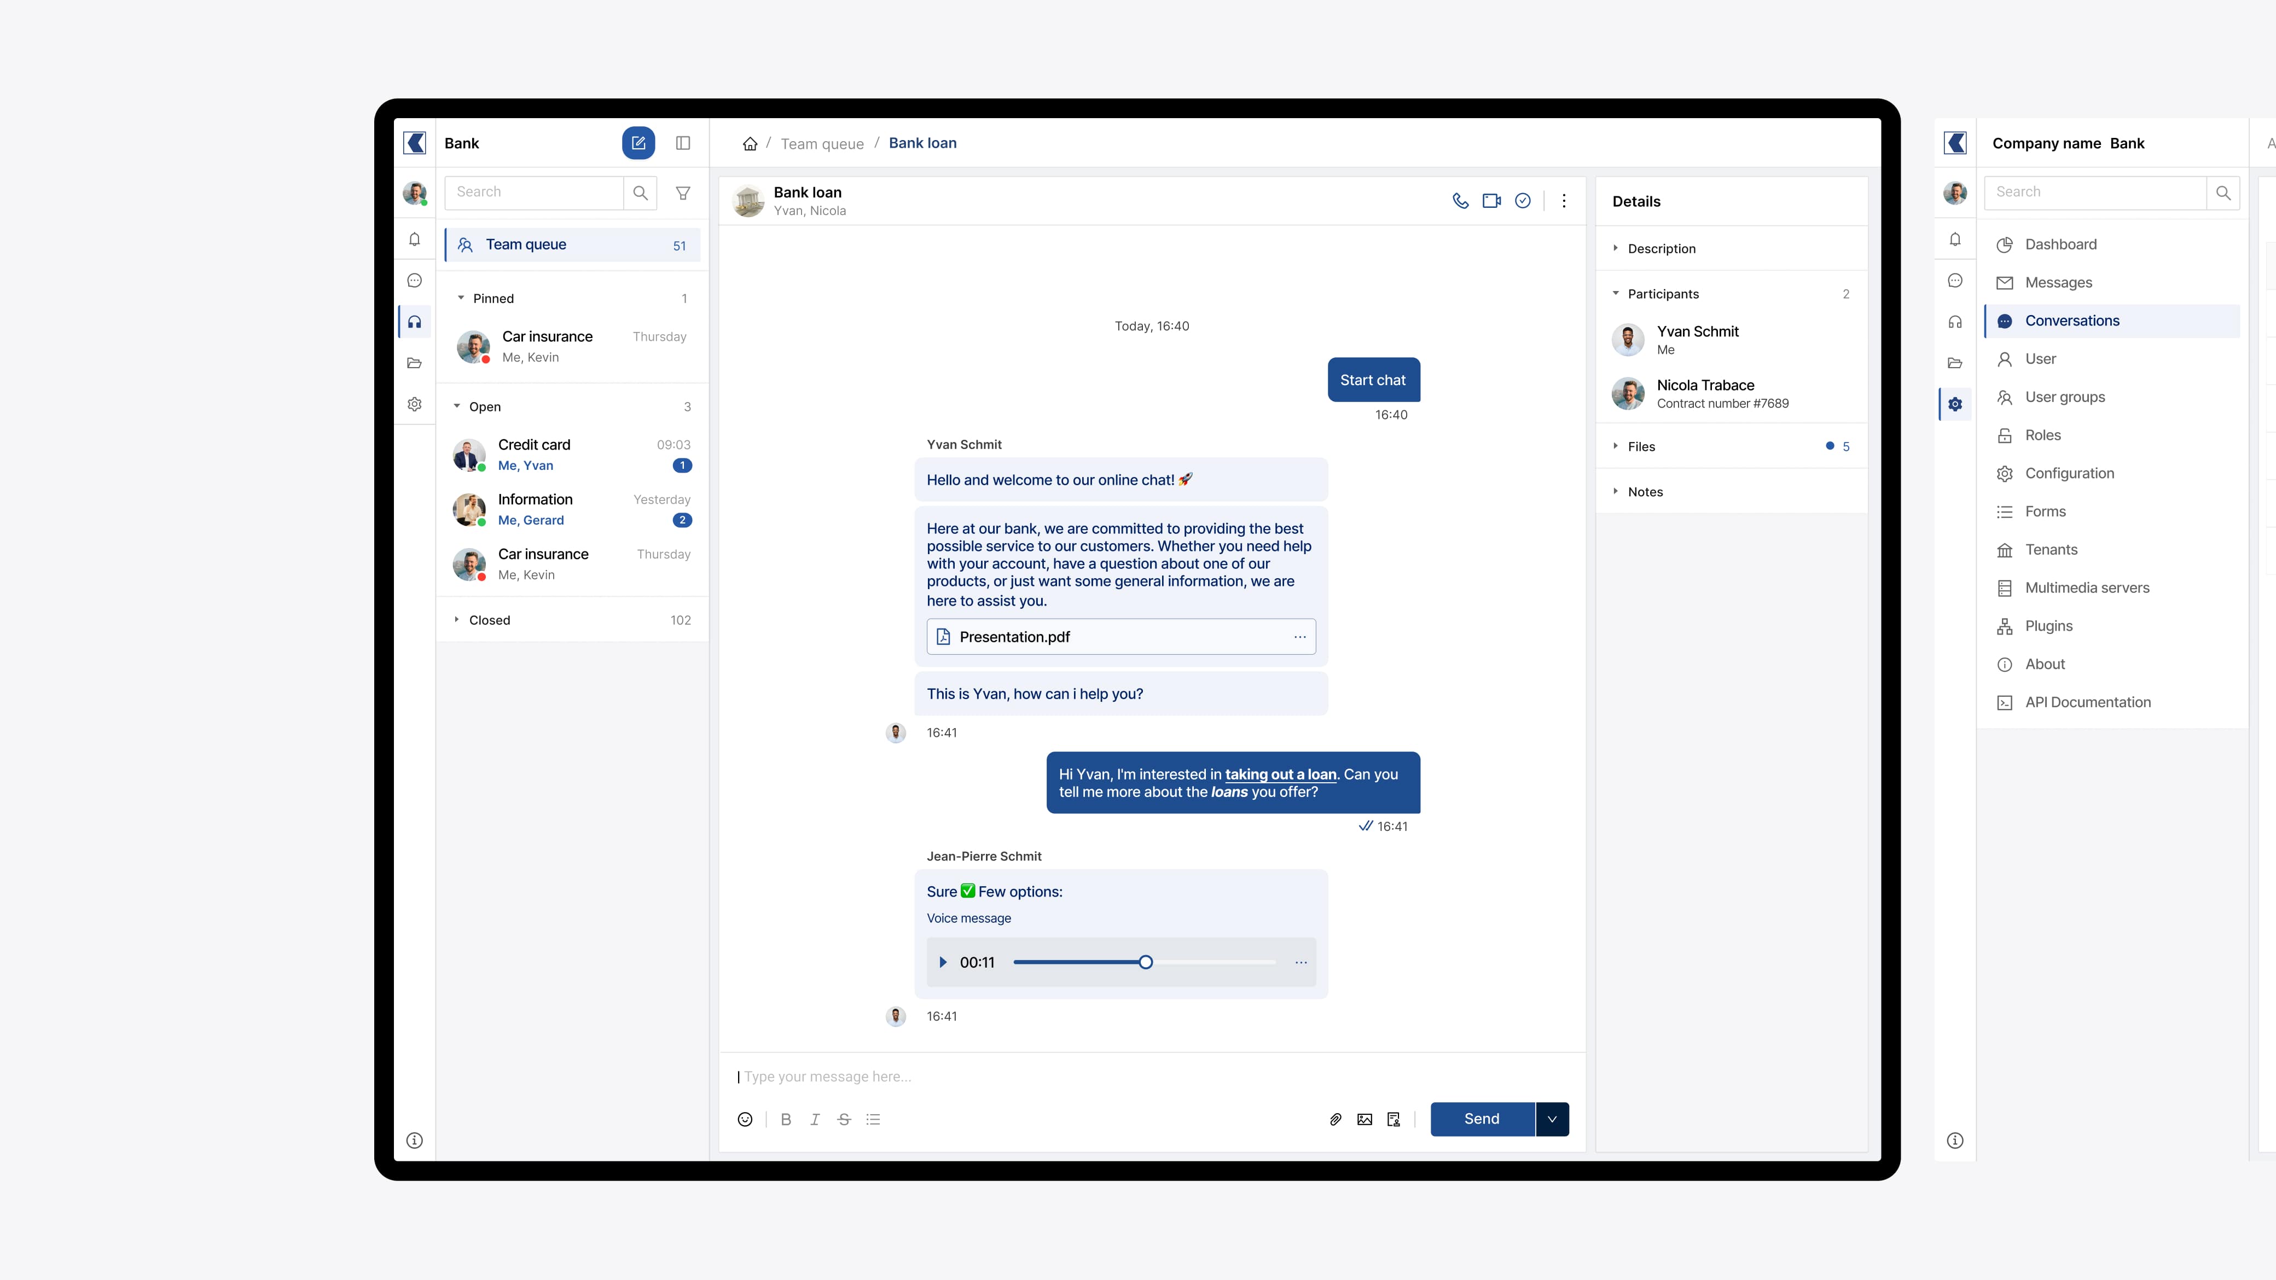Click the headset icon in left rail

(414, 322)
